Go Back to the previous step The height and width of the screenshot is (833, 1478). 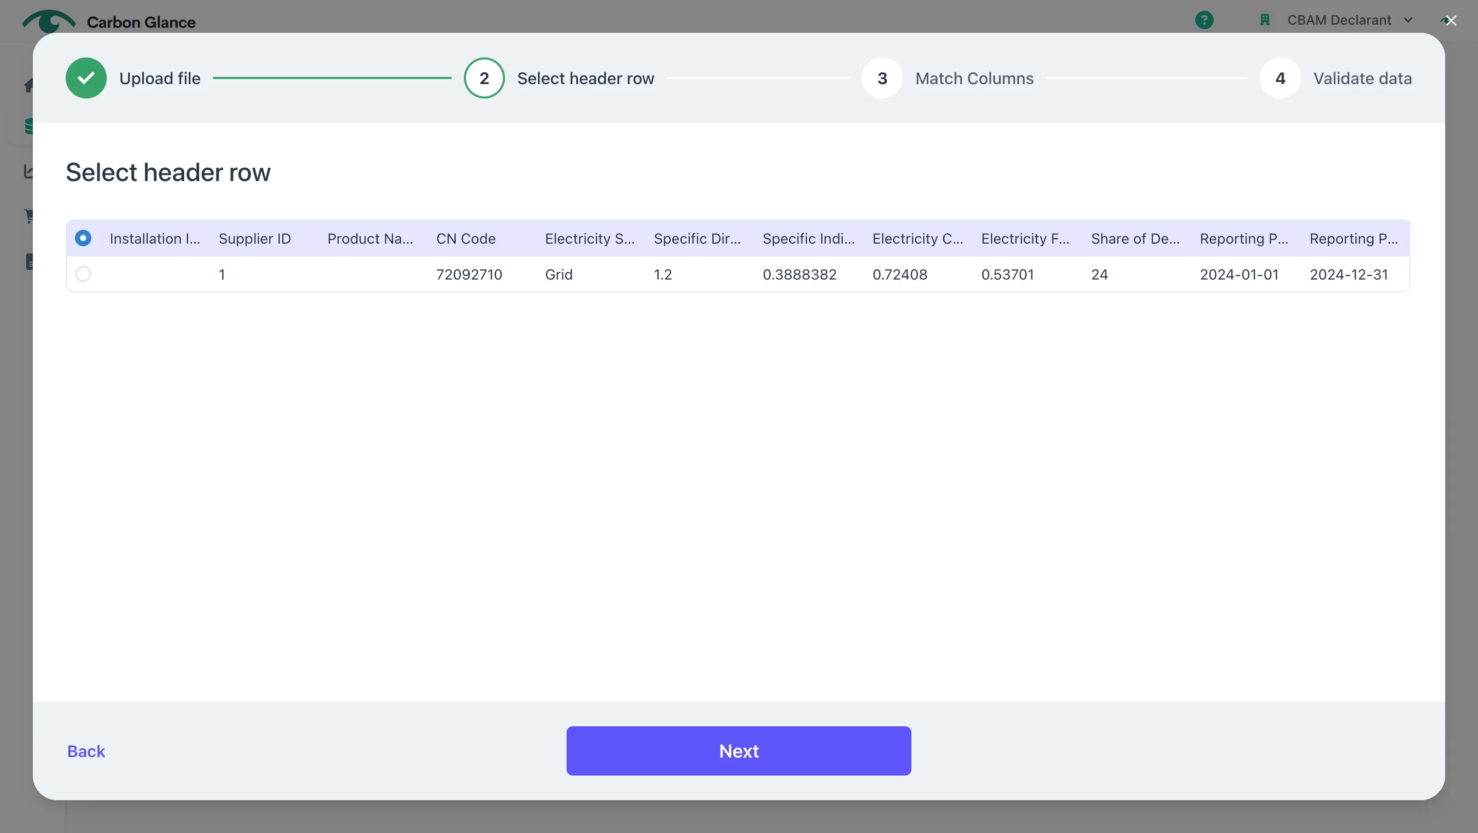pos(86,751)
